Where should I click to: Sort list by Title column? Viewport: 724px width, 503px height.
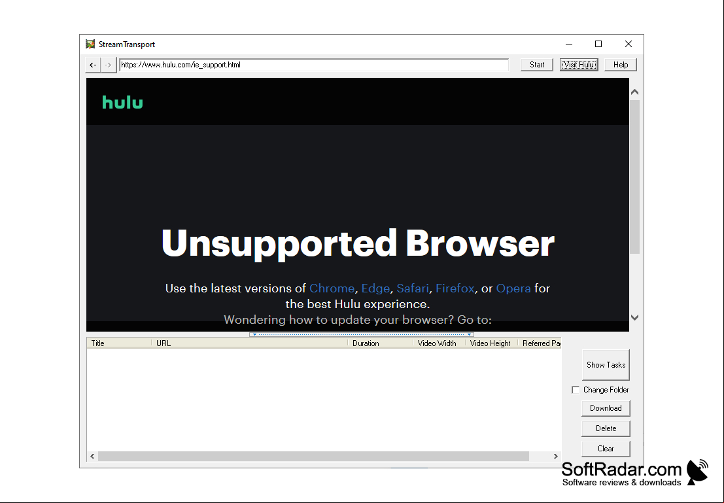pyautogui.click(x=119, y=343)
